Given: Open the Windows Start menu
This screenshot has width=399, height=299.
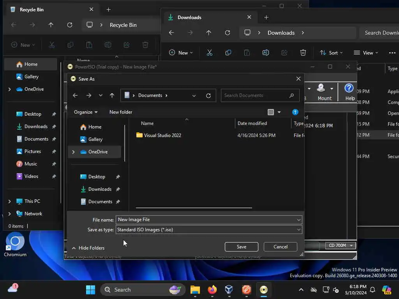Looking at the screenshot, I should [90, 290].
